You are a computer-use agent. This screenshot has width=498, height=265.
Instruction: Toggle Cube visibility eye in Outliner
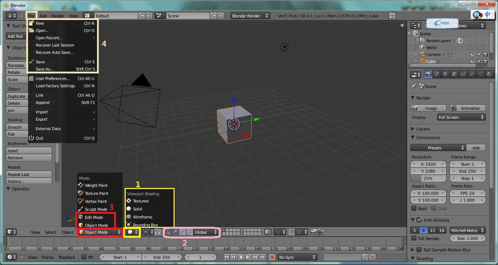[472, 61]
